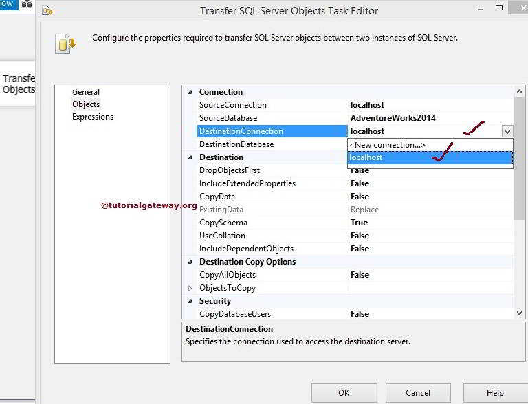Click the localhost value of SourceConnection
The image size is (528, 404).
(x=367, y=105)
